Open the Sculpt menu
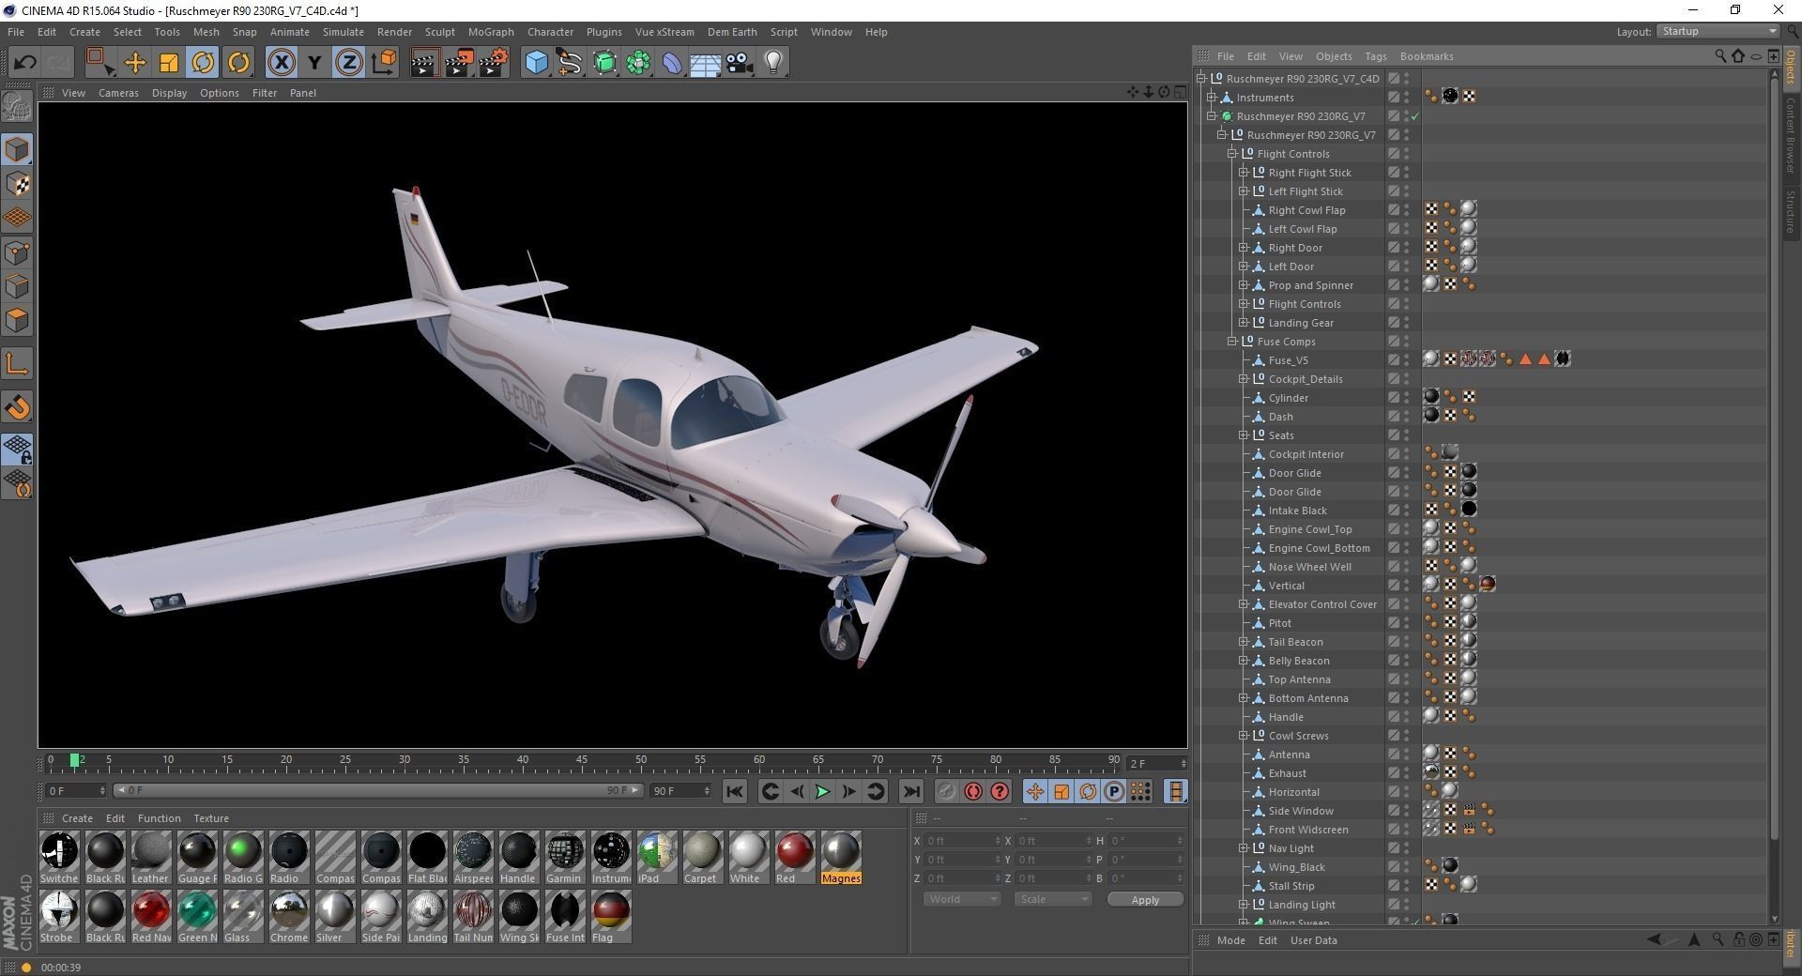The height and width of the screenshot is (976, 1802). (439, 32)
